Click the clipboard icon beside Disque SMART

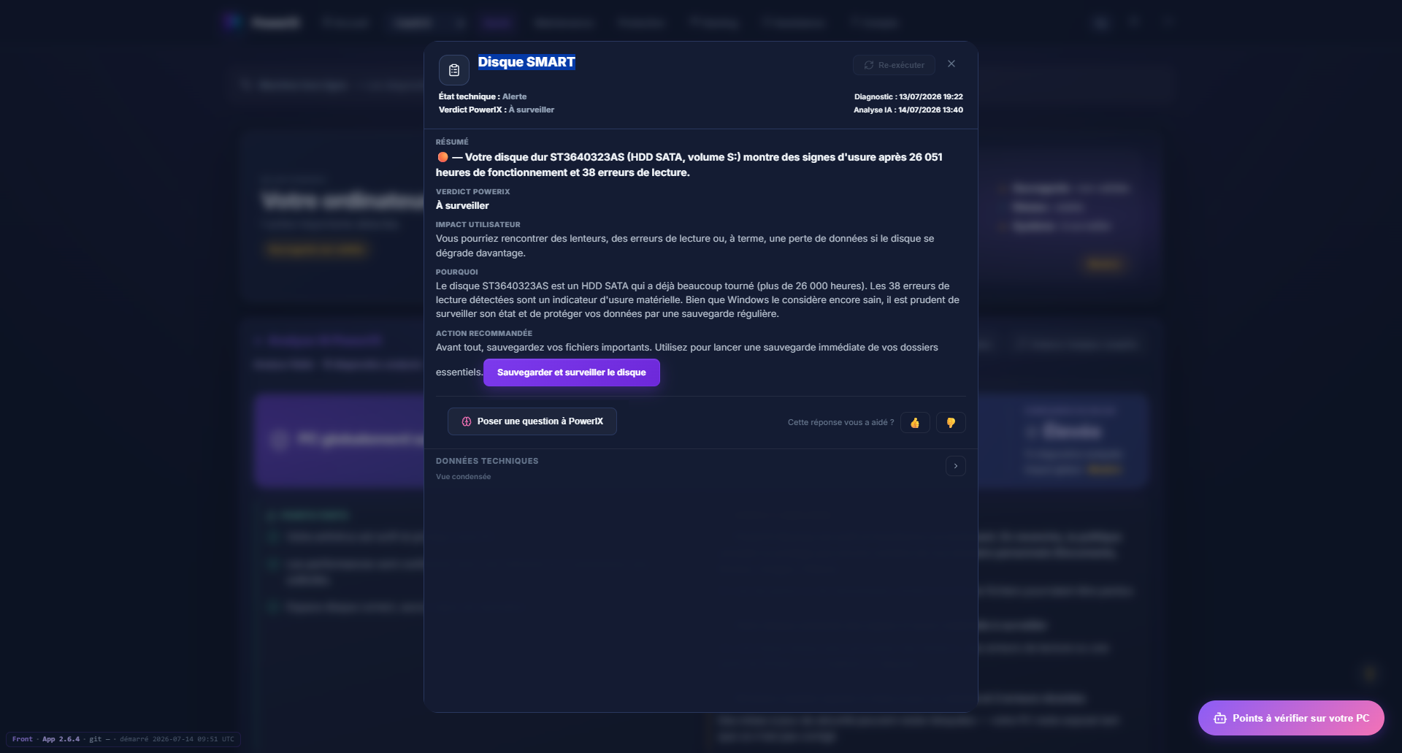pyautogui.click(x=453, y=70)
